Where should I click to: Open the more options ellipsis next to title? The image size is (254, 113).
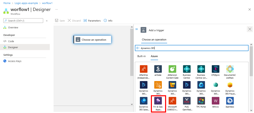pos(57,10)
